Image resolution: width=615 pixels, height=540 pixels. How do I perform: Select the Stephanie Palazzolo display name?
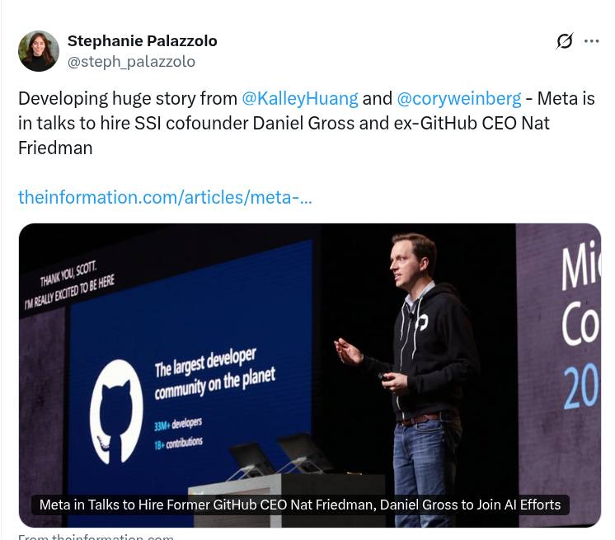click(142, 40)
